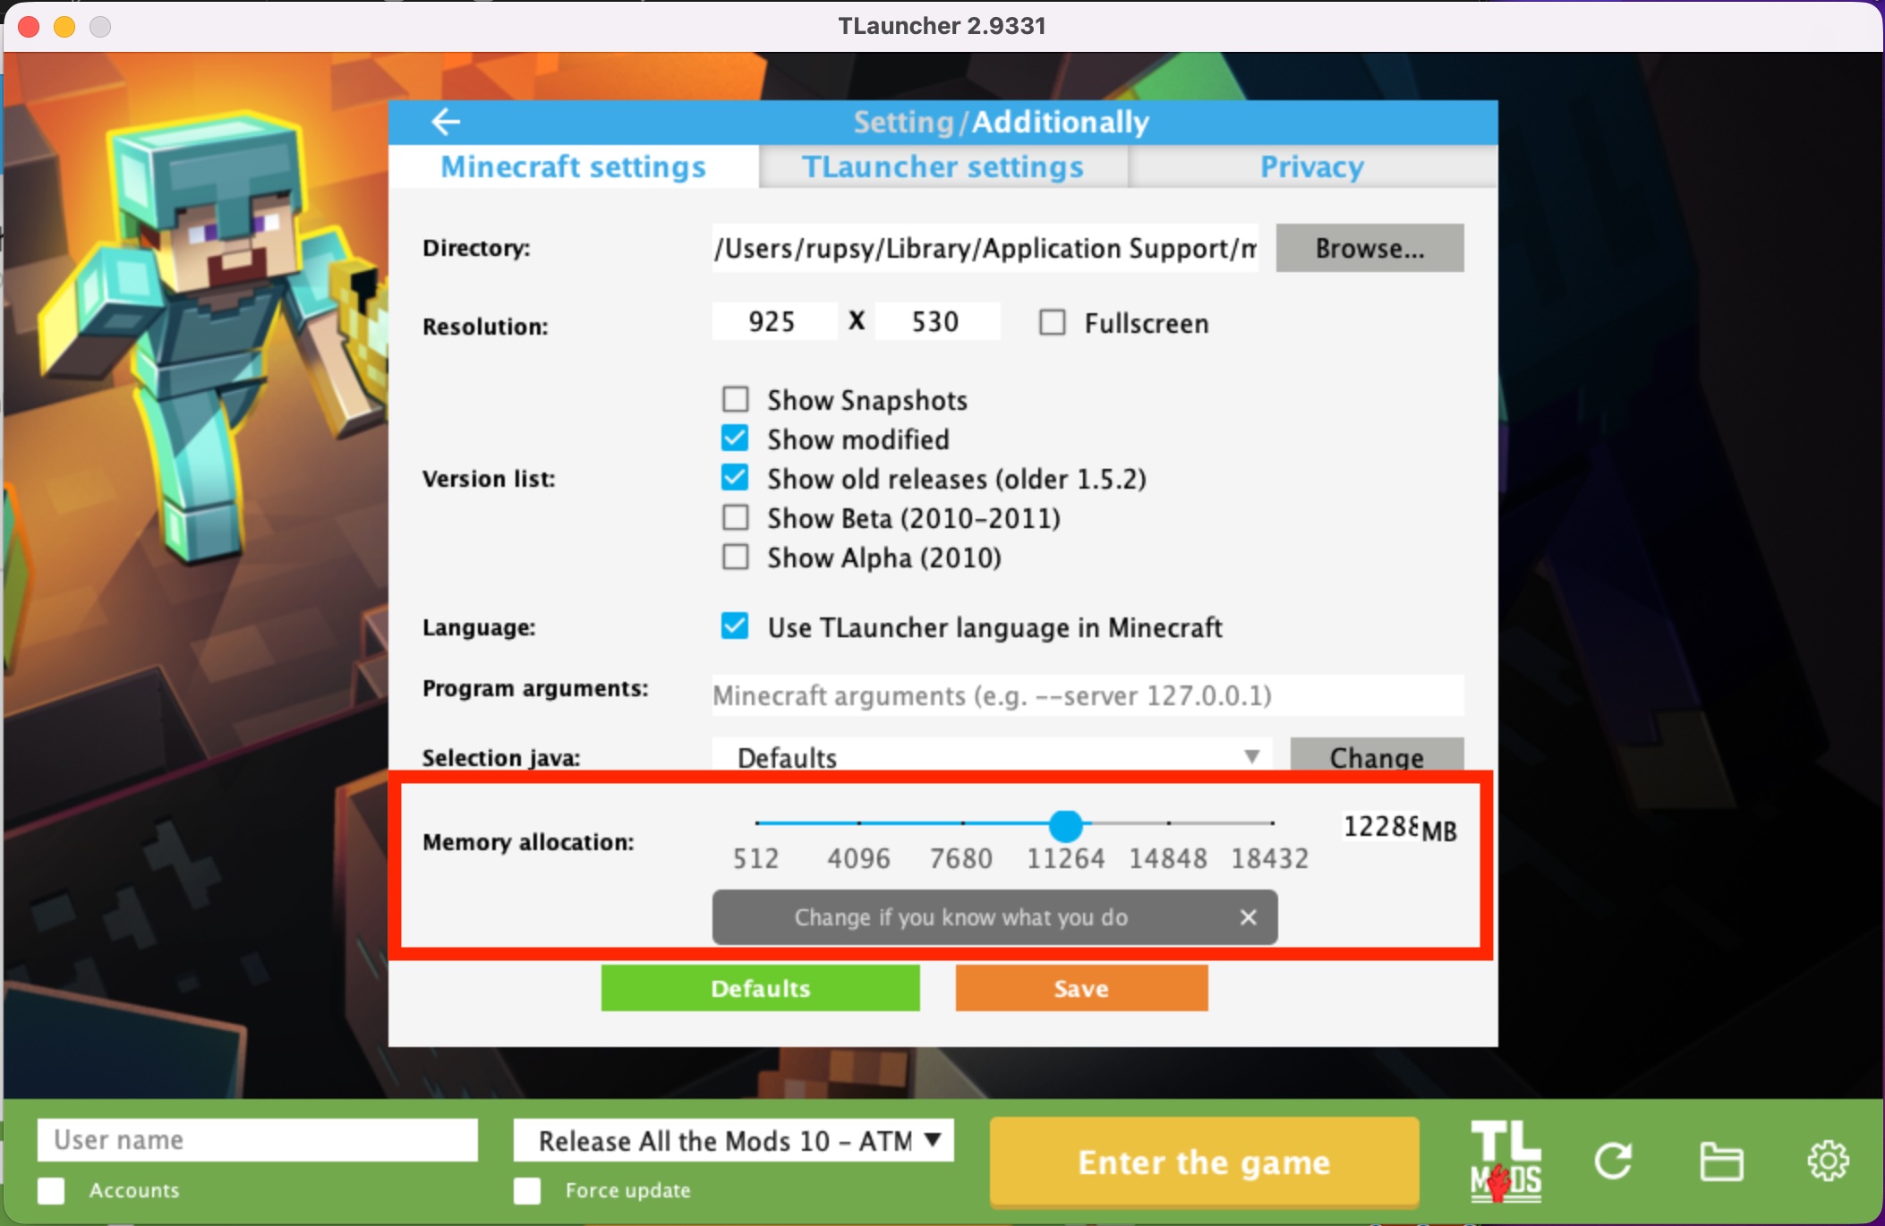The height and width of the screenshot is (1226, 1885).
Task: Open the Privacy tab
Action: click(1312, 166)
